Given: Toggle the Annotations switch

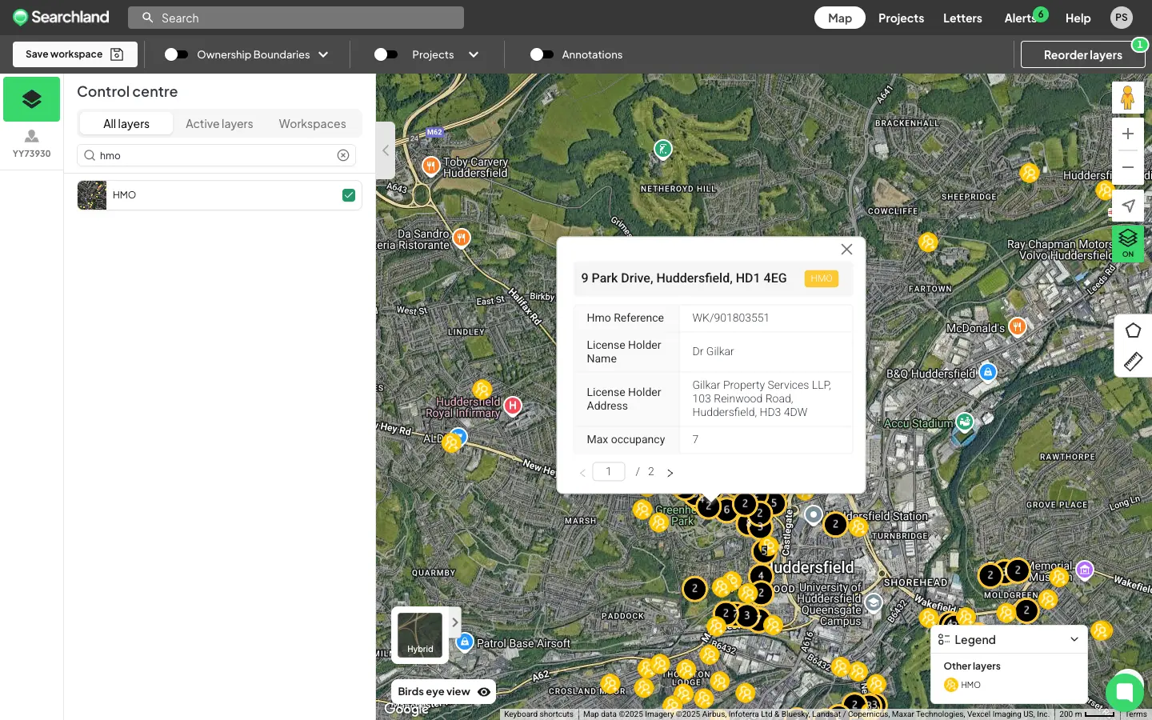Looking at the screenshot, I should [542, 54].
